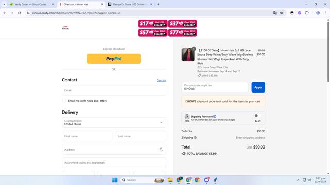This screenshot has width=330, height=185.
Task: Toggle the Shipping Protection switch
Action: coord(258,116)
